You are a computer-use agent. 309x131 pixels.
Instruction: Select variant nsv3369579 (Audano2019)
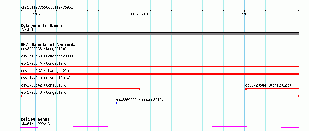140,100
